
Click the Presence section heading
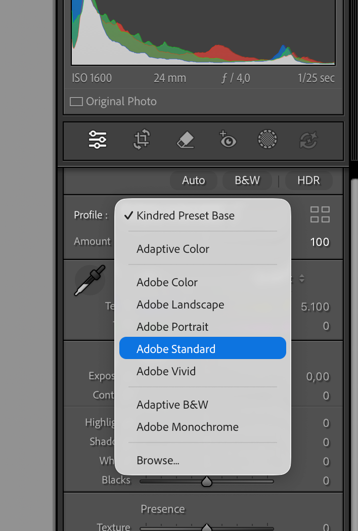click(x=163, y=509)
